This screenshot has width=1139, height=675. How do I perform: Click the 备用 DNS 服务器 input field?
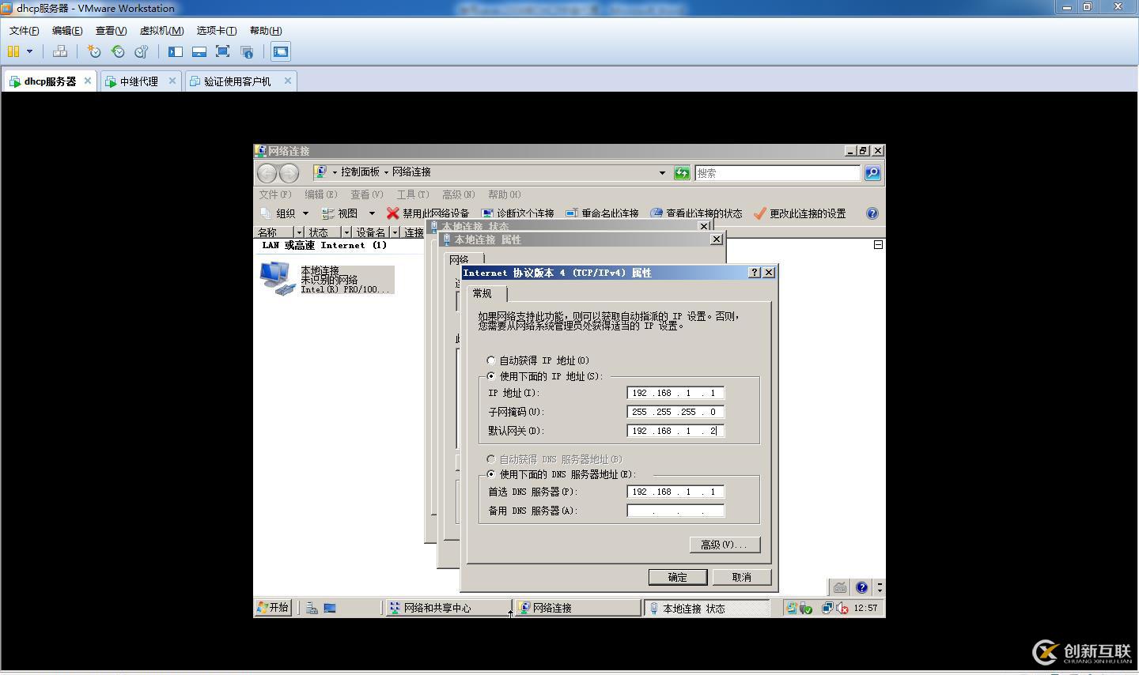click(675, 510)
